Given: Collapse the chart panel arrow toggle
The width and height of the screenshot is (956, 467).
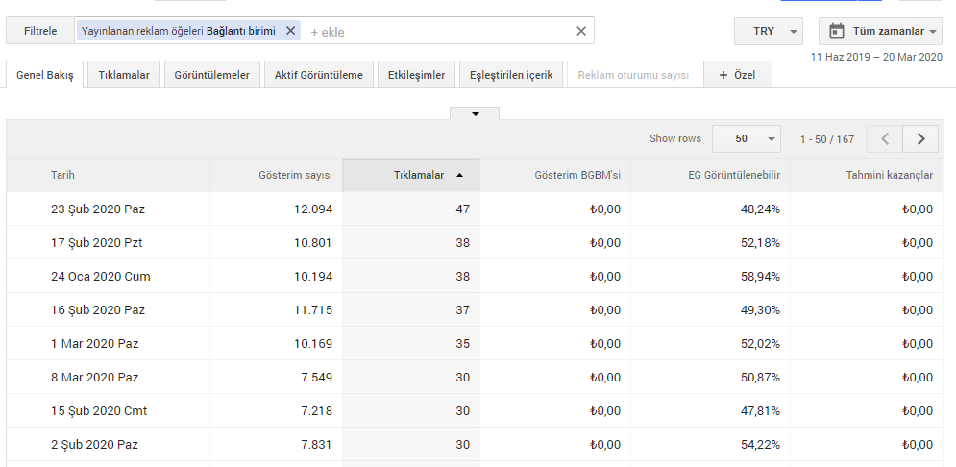Looking at the screenshot, I should [x=475, y=113].
